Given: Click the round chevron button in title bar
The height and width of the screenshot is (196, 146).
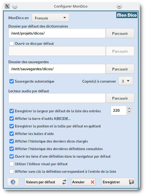Looking at the screenshot, I should [x=119, y=6].
